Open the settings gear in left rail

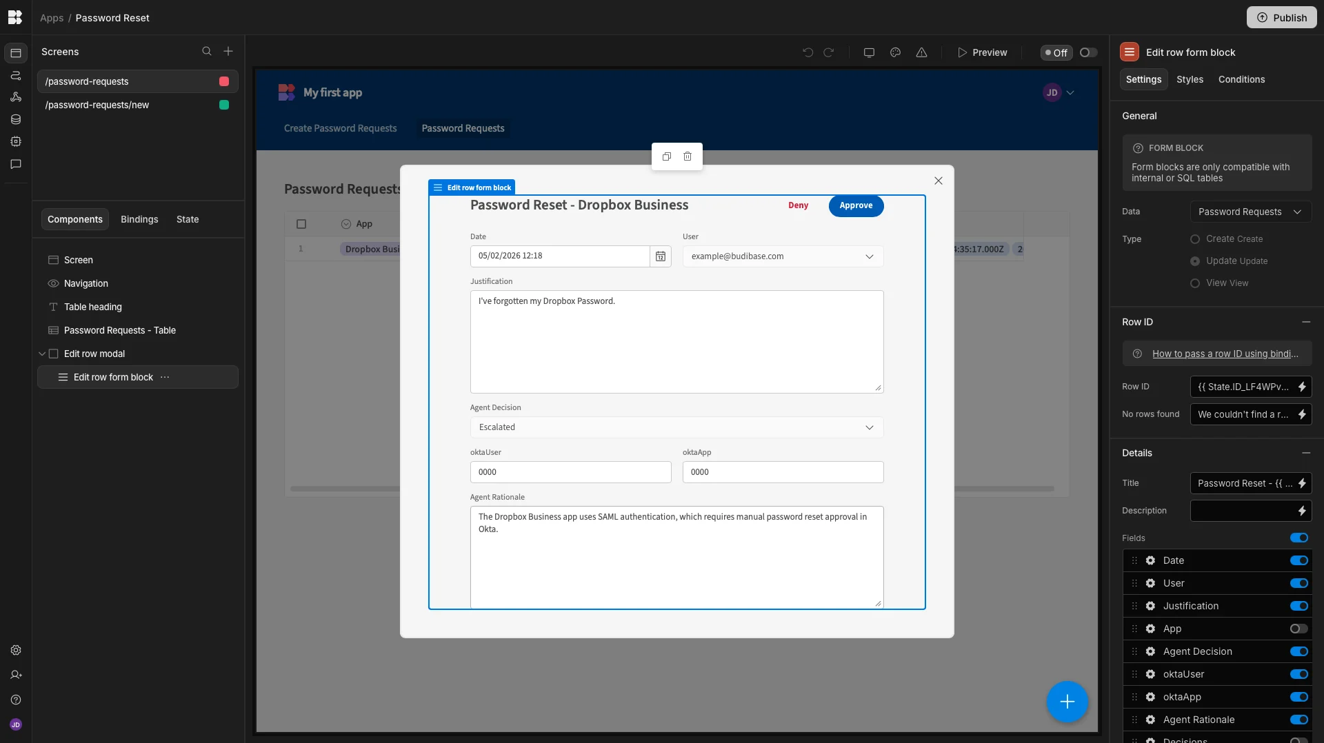(x=16, y=650)
